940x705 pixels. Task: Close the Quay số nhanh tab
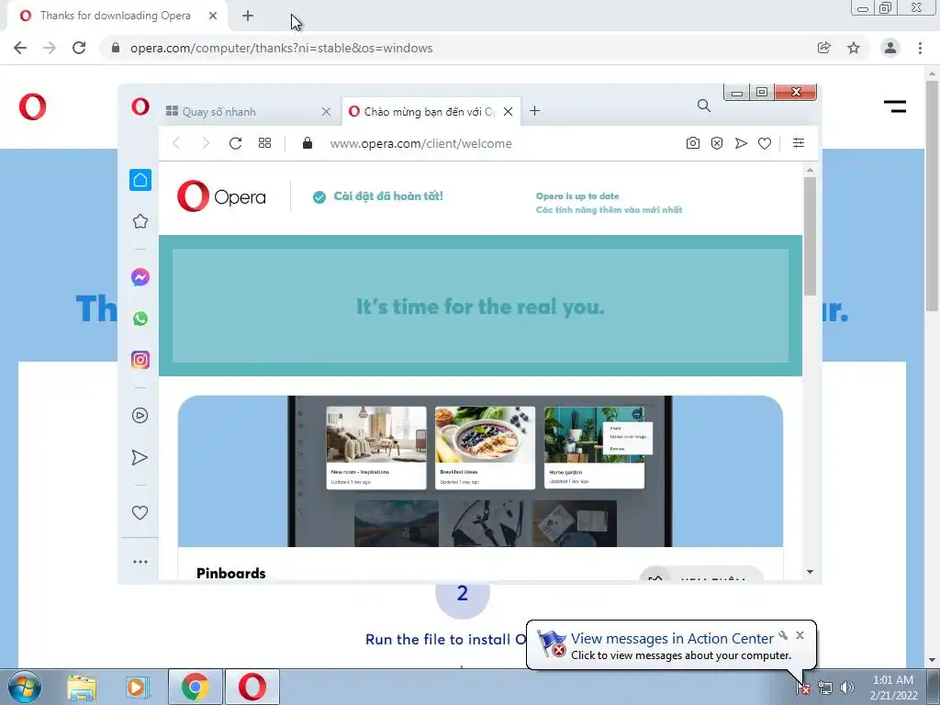[326, 111]
